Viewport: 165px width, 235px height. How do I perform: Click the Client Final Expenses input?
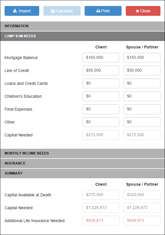101,109
